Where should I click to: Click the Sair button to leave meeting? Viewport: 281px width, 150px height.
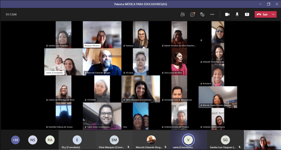point(262,14)
